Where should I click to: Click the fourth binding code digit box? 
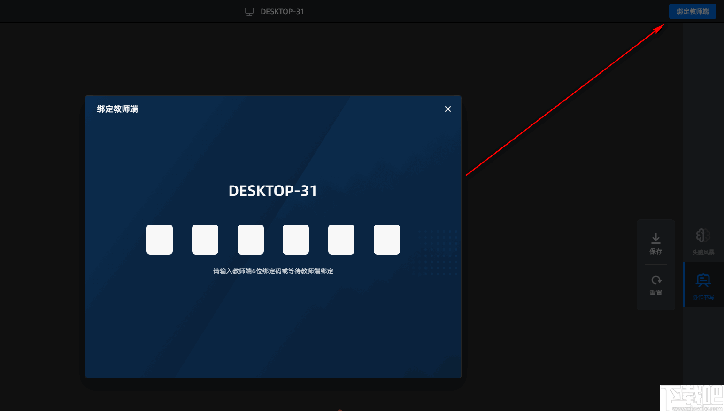[296, 240]
